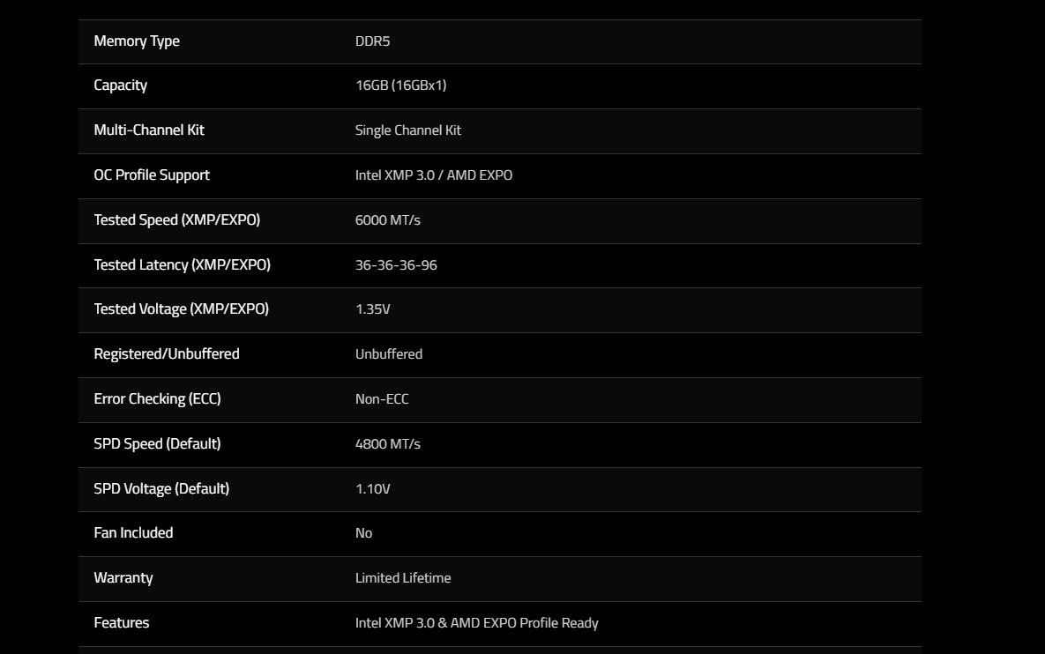This screenshot has width=1045, height=654.
Task: Click the Registered/Unbuffered label
Action: coord(167,354)
